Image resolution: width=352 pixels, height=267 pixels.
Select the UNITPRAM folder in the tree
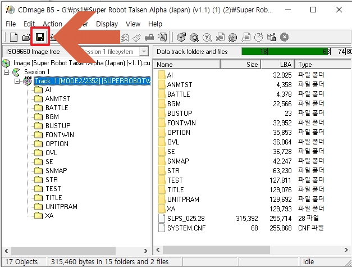(61, 207)
